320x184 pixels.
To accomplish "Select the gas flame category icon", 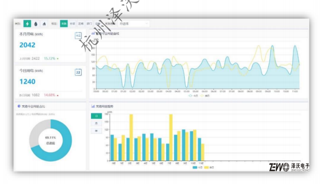I will [x=44, y=24].
